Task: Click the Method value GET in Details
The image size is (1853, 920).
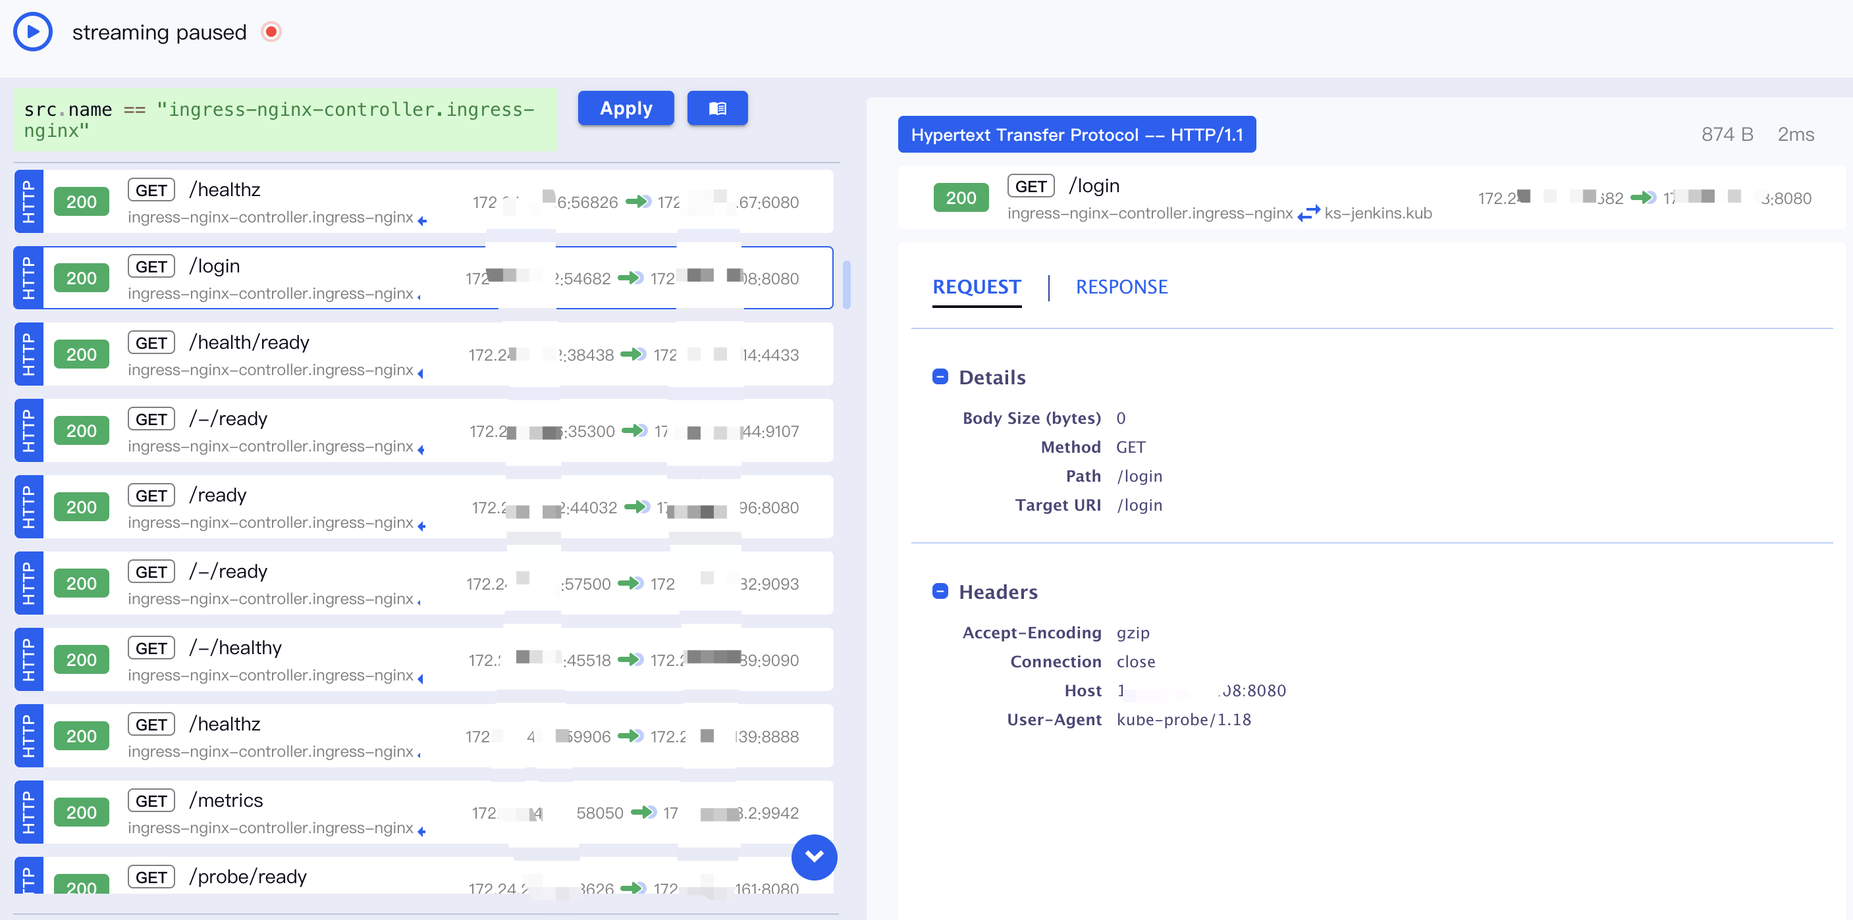Action: point(1131,447)
